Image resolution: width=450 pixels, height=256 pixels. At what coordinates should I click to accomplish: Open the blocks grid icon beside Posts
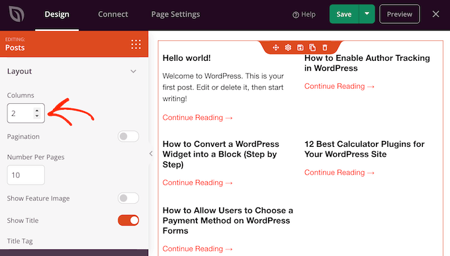coord(136,44)
